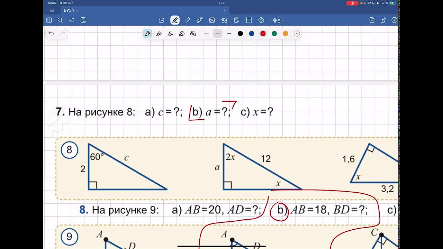Select the medium stroke width
Image resolution: width=443 pixels, height=249 pixels.
(x=218, y=34)
